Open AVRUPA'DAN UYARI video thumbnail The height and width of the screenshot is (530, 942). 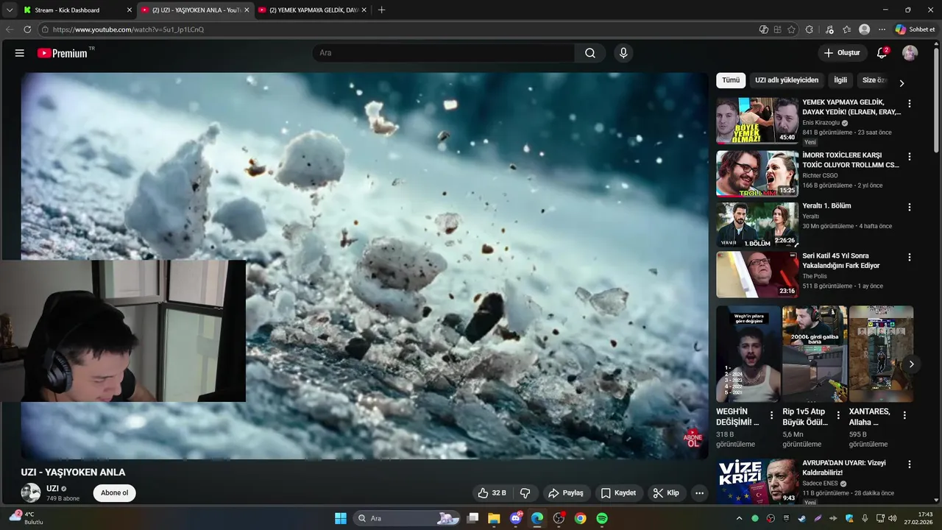(757, 481)
